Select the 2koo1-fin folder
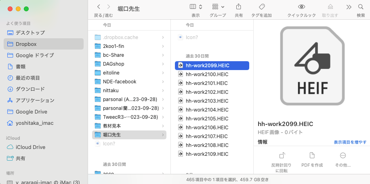The width and height of the screenshot is (370, 184). click(129, 46)
